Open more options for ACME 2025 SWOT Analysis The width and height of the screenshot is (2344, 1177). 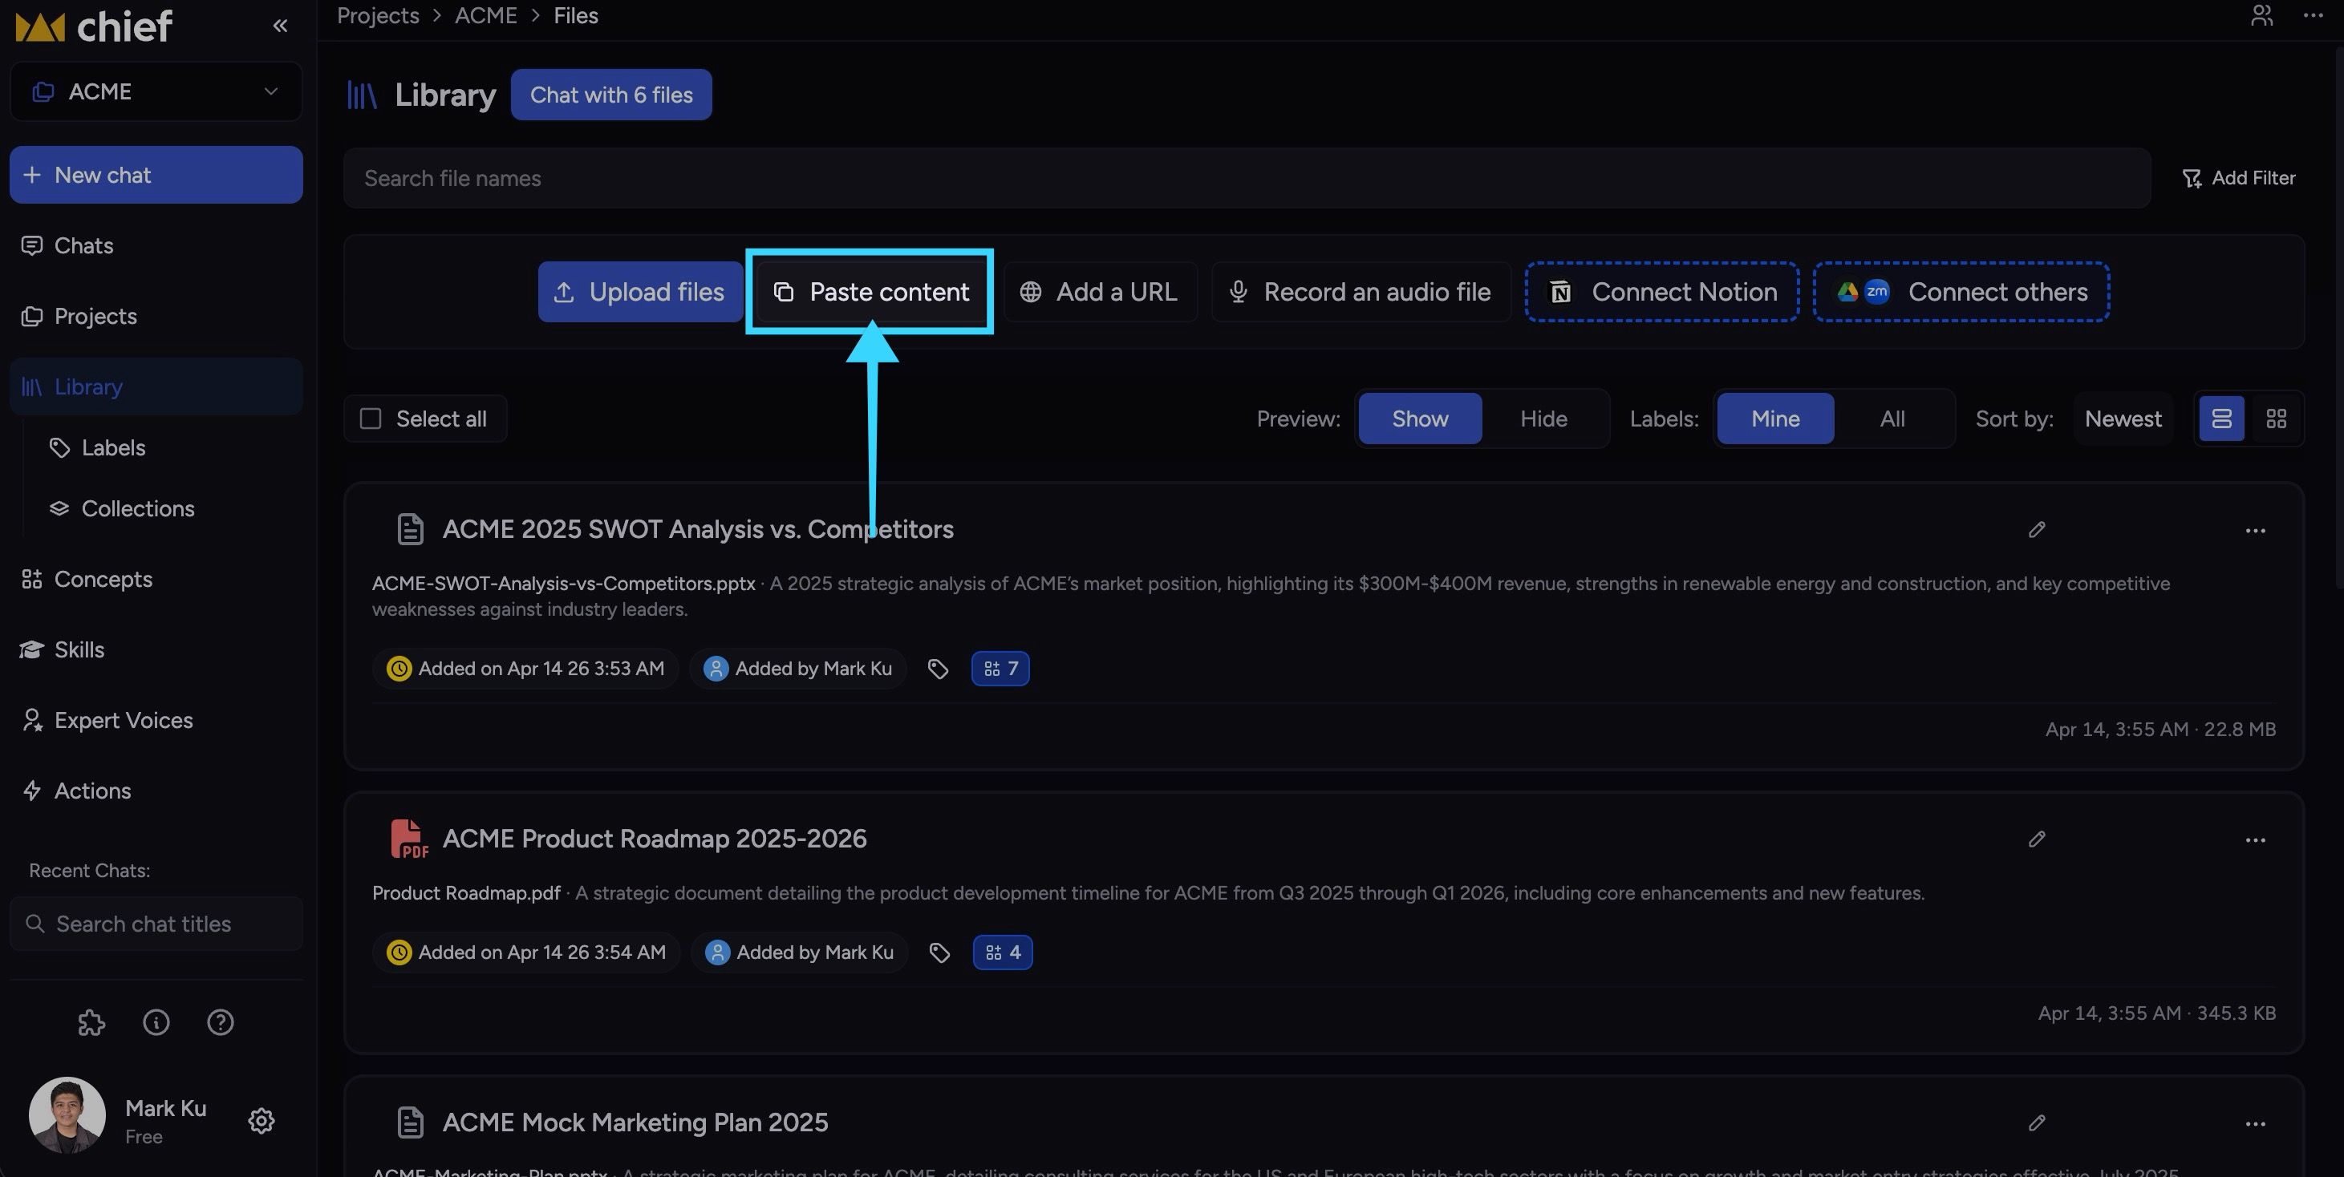pyautogui.click(x=2255, y=530)
